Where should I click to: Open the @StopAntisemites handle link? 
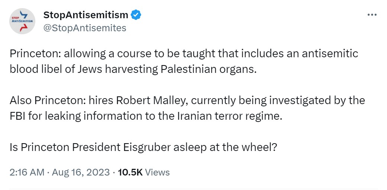point(85,28)
